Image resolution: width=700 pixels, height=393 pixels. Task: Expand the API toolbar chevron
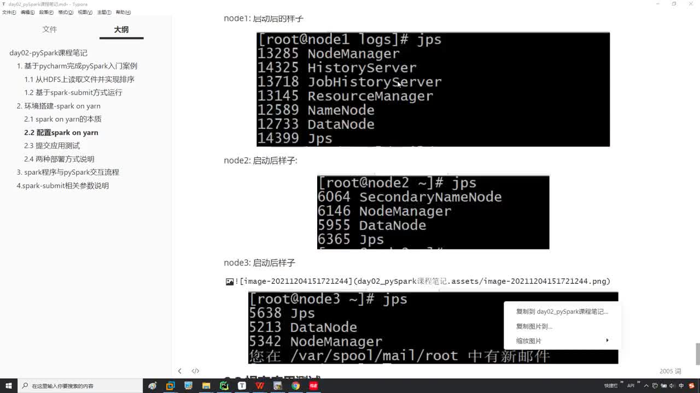[638, 383]
